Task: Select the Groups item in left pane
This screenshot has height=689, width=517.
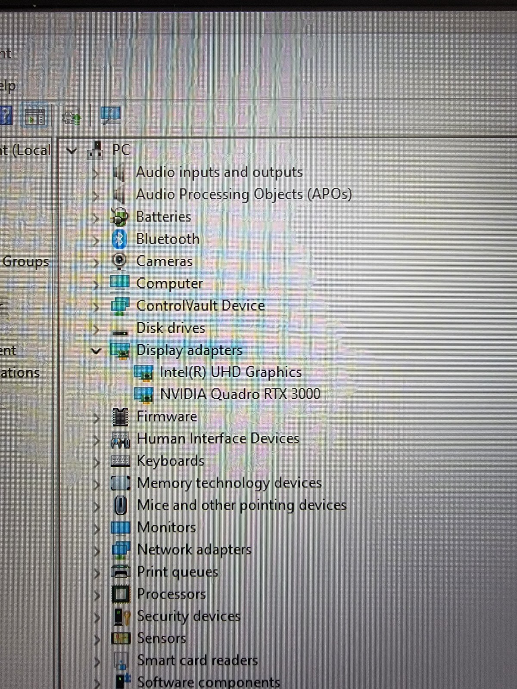Action: (x=26, y=262)
